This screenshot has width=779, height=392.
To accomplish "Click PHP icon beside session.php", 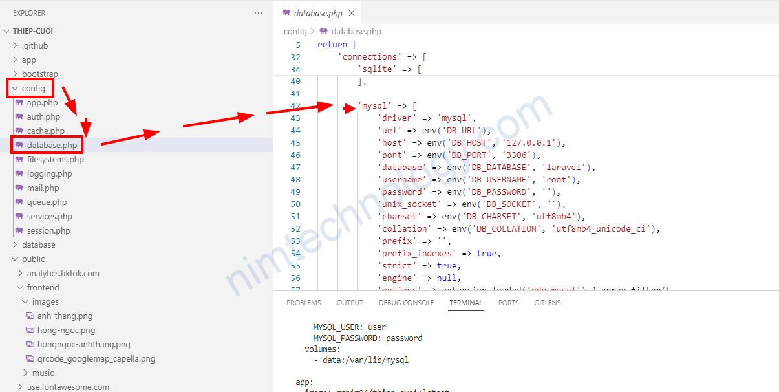I will point(19,231).
